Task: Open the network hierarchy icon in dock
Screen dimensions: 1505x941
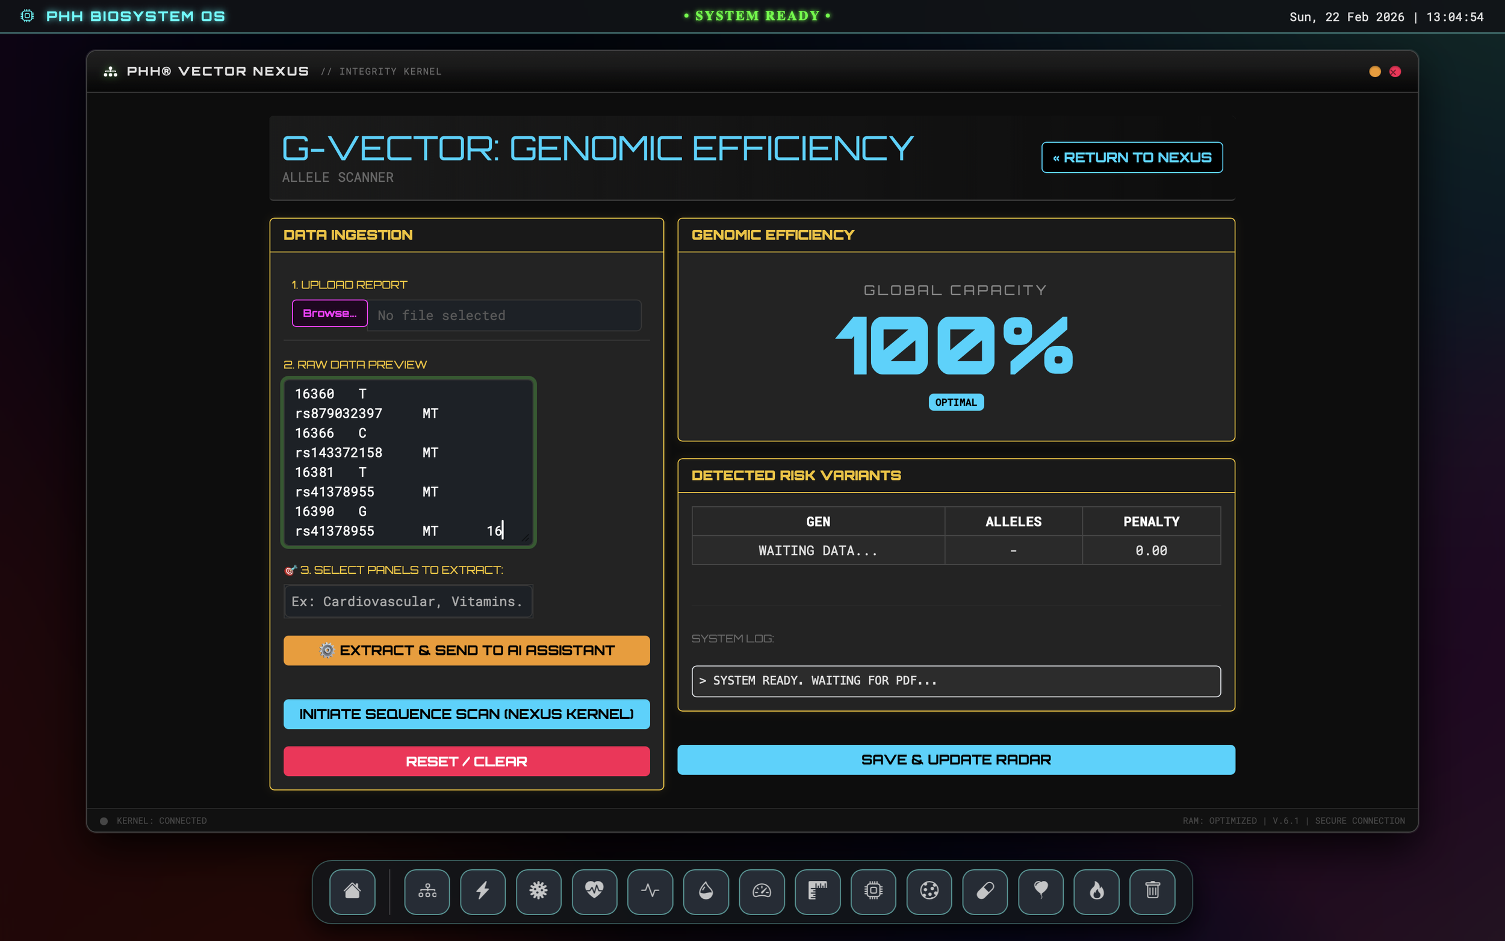Action: pyautogui.click(x=427, y=891)
